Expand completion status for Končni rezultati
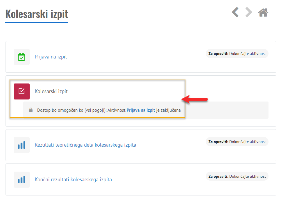 point(237,176)
